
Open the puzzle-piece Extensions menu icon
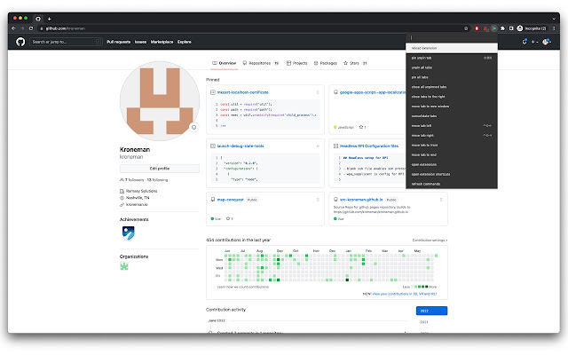coord(503,28)
